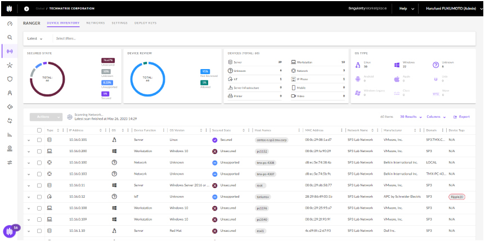Click the Workstation laptop icon in Devices panel
Viewport: 485px width, 242px height.
pyautogui.click(x=293, y=62)
